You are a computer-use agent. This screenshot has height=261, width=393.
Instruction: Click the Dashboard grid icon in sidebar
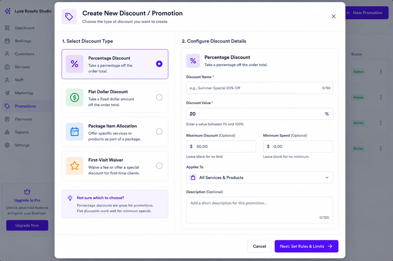click(7, 28)
